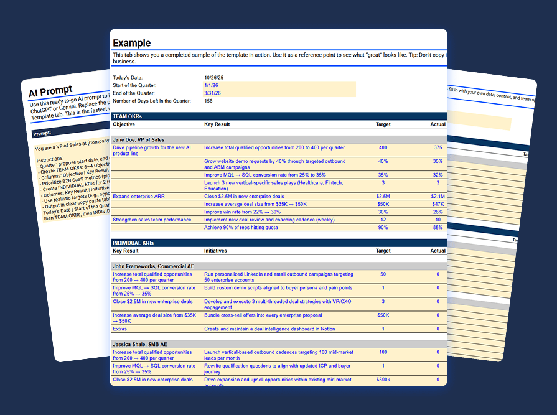557x415 pixels.
Task: Select actual cell 85%
Action: tap(438, 228)
